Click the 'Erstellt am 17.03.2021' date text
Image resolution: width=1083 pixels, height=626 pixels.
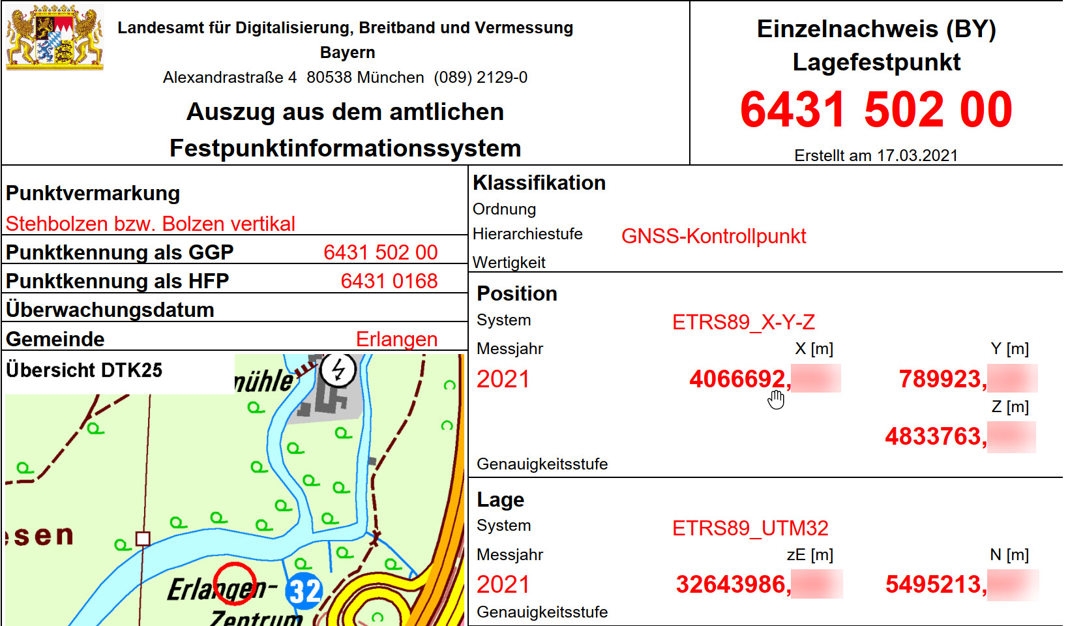[x=876, y=155]
